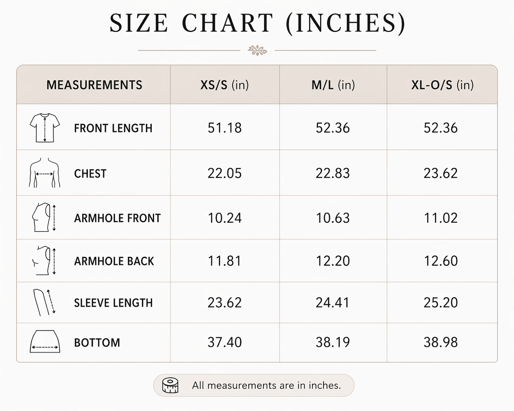Click the MEASUREMENTS column header
This screenshot has width=514, height=411.
click(94, 85)
